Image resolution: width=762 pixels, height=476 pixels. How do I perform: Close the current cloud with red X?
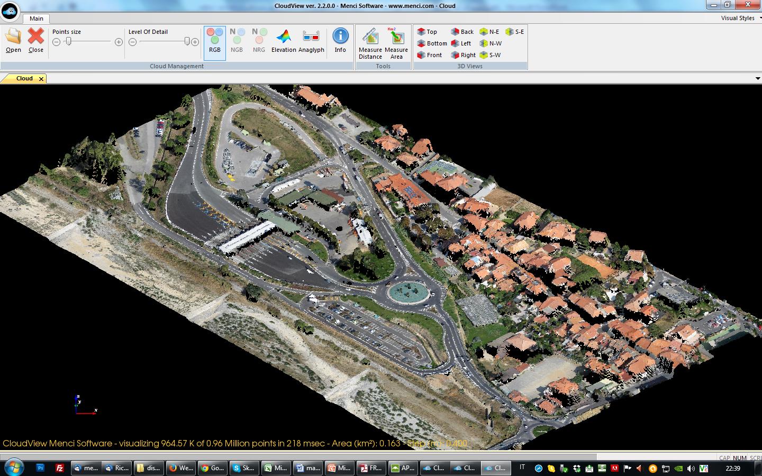pyautogui.click(x=36, y=41)
